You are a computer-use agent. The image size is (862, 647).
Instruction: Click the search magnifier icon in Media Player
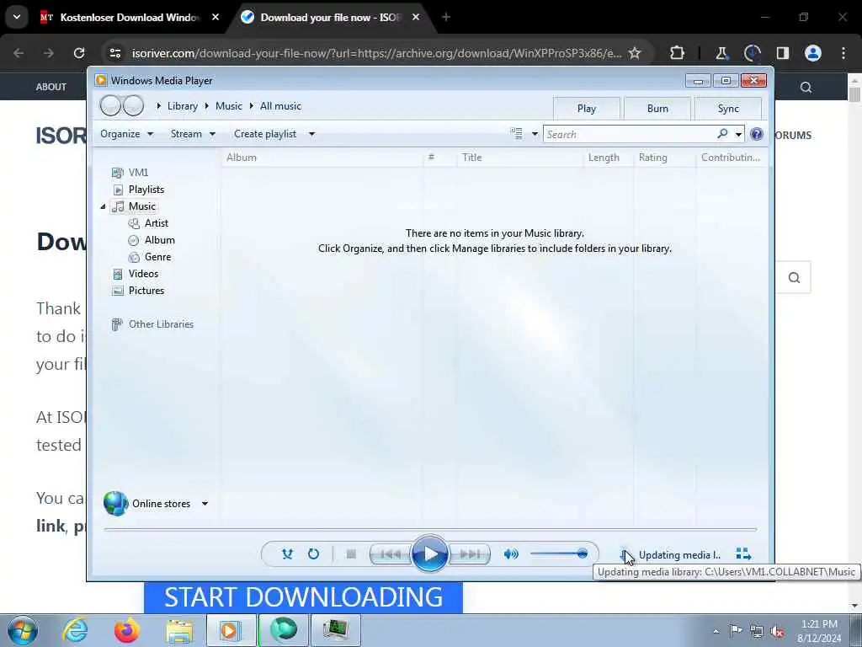[722, 134]
